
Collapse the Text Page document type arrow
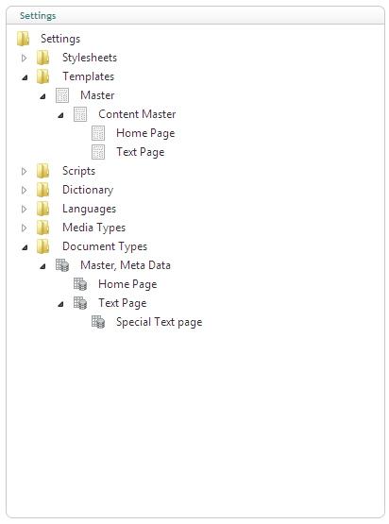pos(60,304)
